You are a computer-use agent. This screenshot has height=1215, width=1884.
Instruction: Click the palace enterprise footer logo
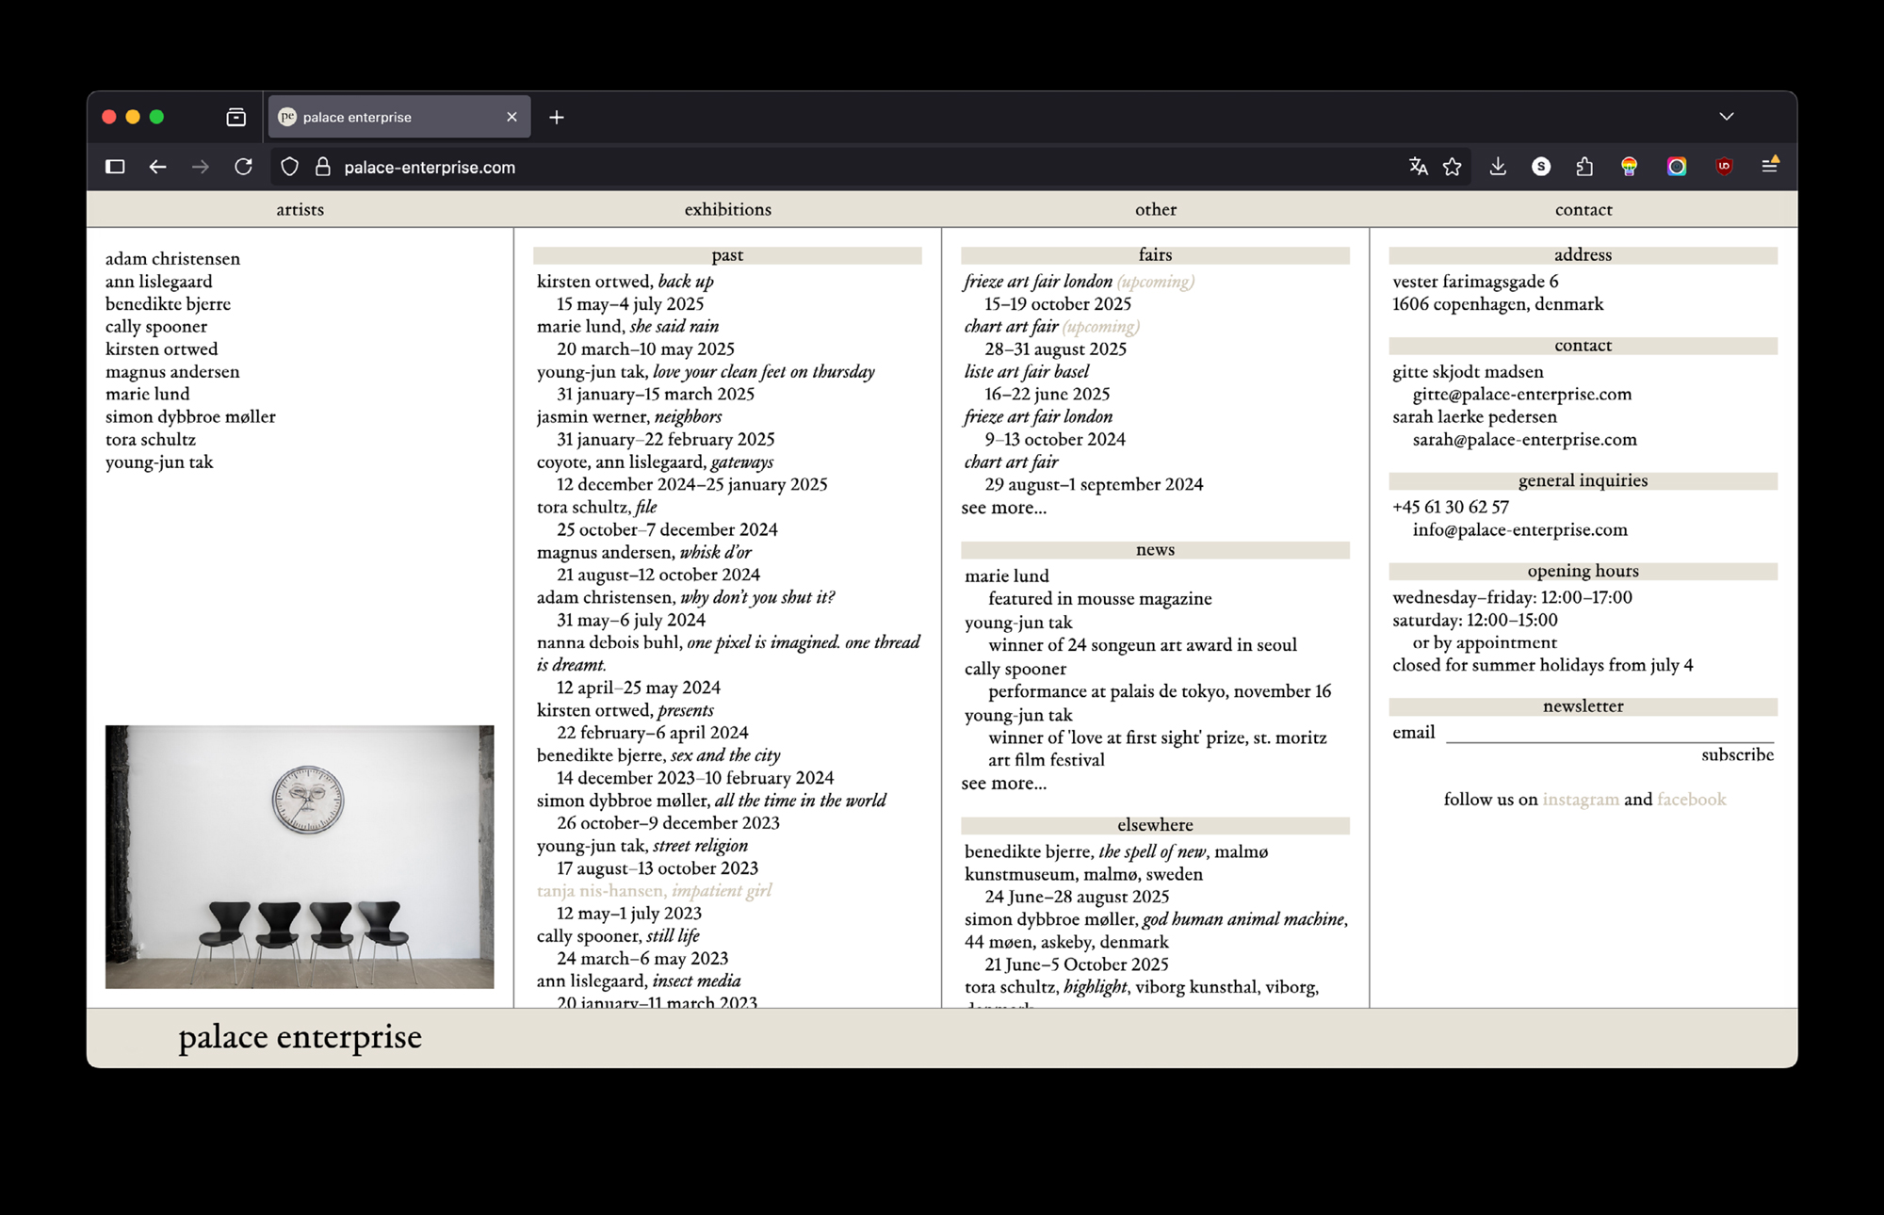[300, 1037]
